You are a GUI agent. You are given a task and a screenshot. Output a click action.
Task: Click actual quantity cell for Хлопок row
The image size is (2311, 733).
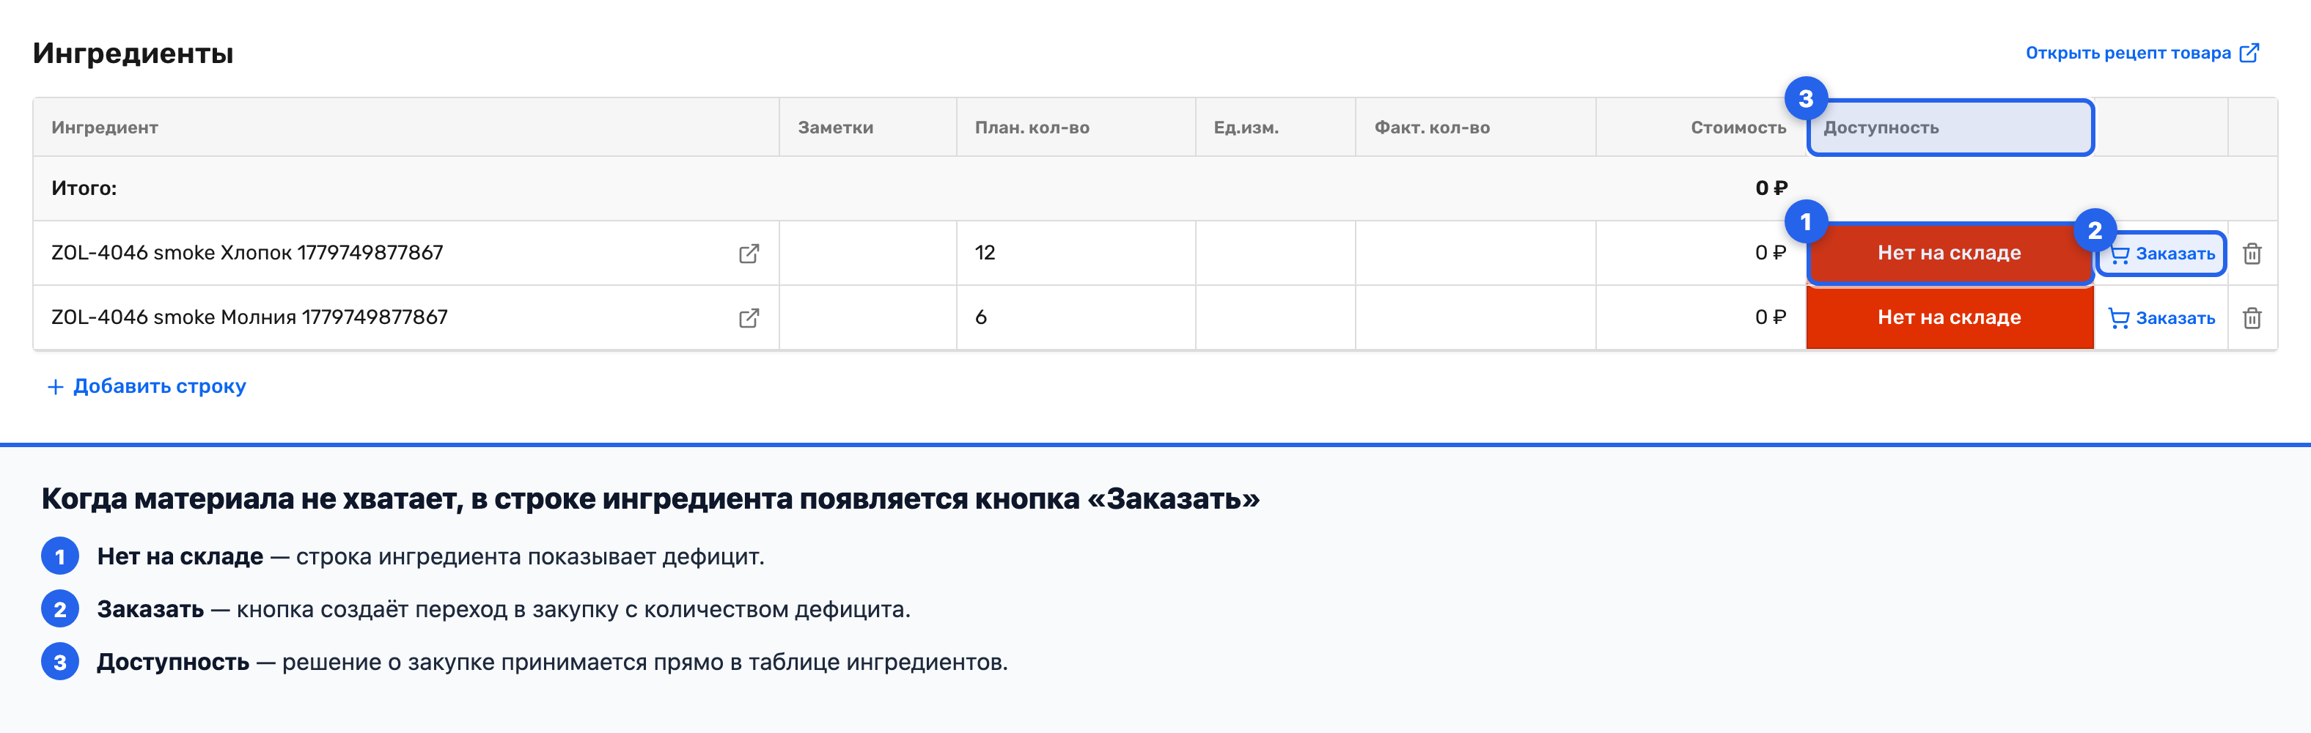[1475, 253]
